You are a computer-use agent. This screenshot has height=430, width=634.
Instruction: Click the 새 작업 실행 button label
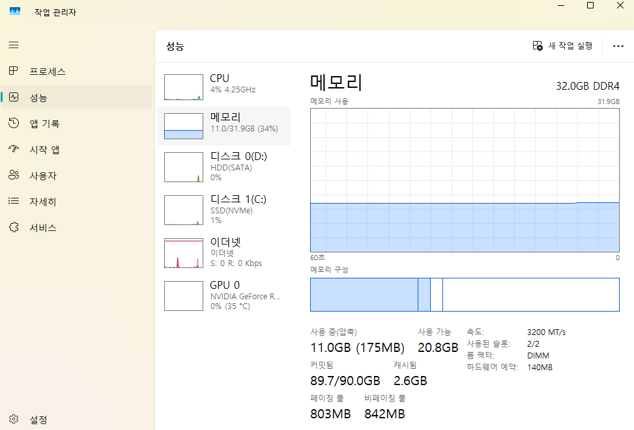(570, 46)
